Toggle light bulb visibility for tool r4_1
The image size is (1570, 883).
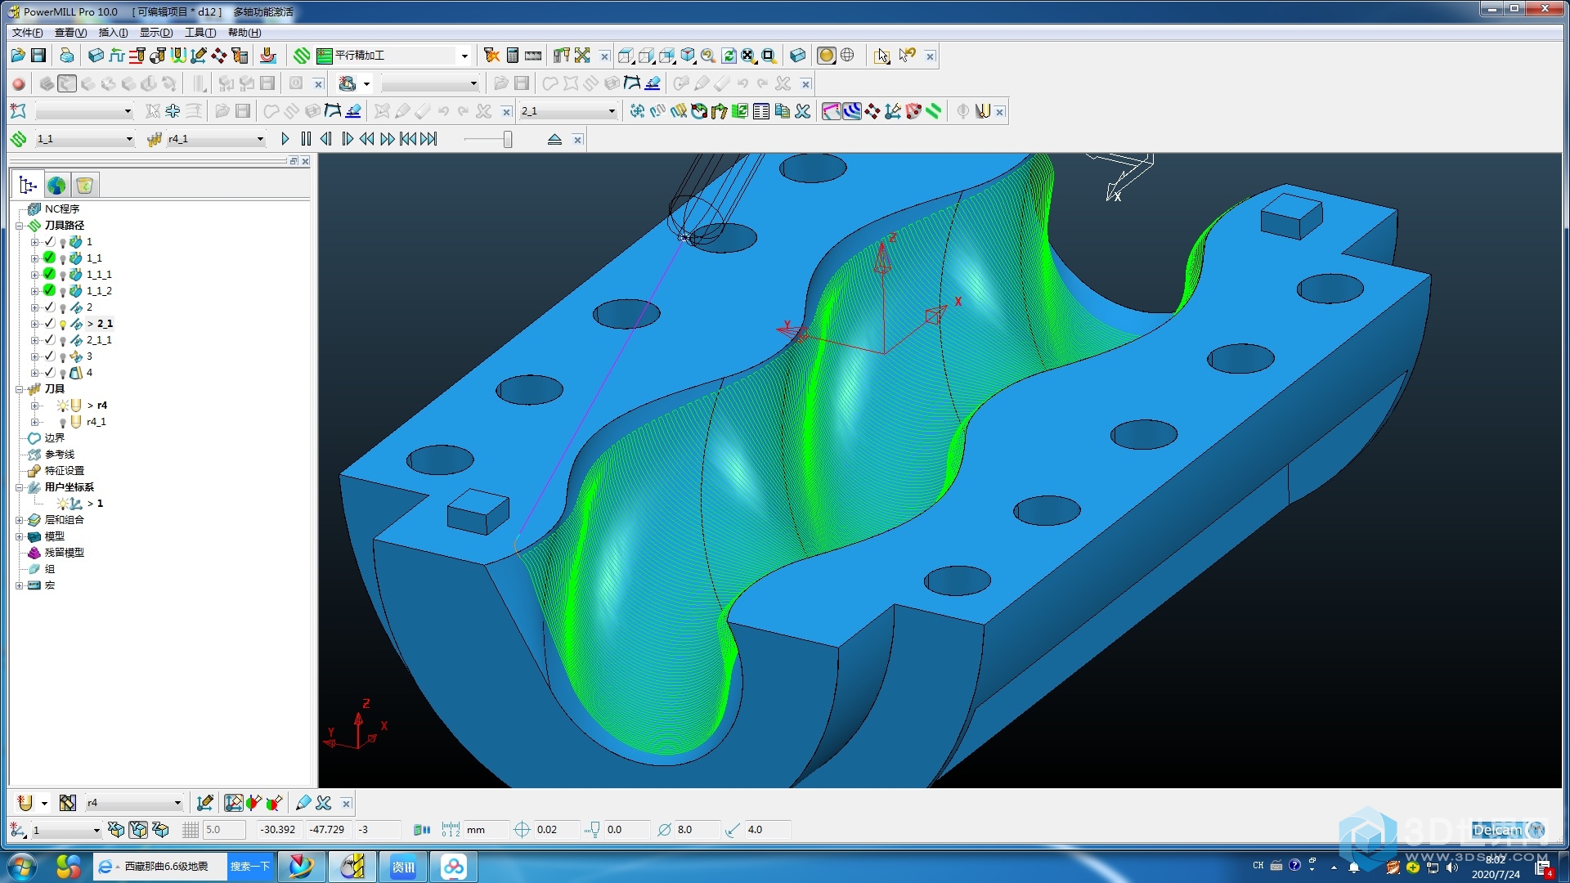pos(63,422)
